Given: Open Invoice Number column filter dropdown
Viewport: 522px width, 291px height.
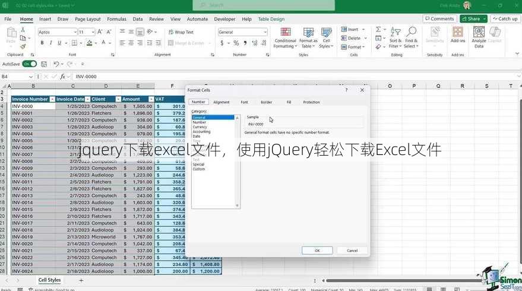Looking at the screenshot, I should pos(52,99).
